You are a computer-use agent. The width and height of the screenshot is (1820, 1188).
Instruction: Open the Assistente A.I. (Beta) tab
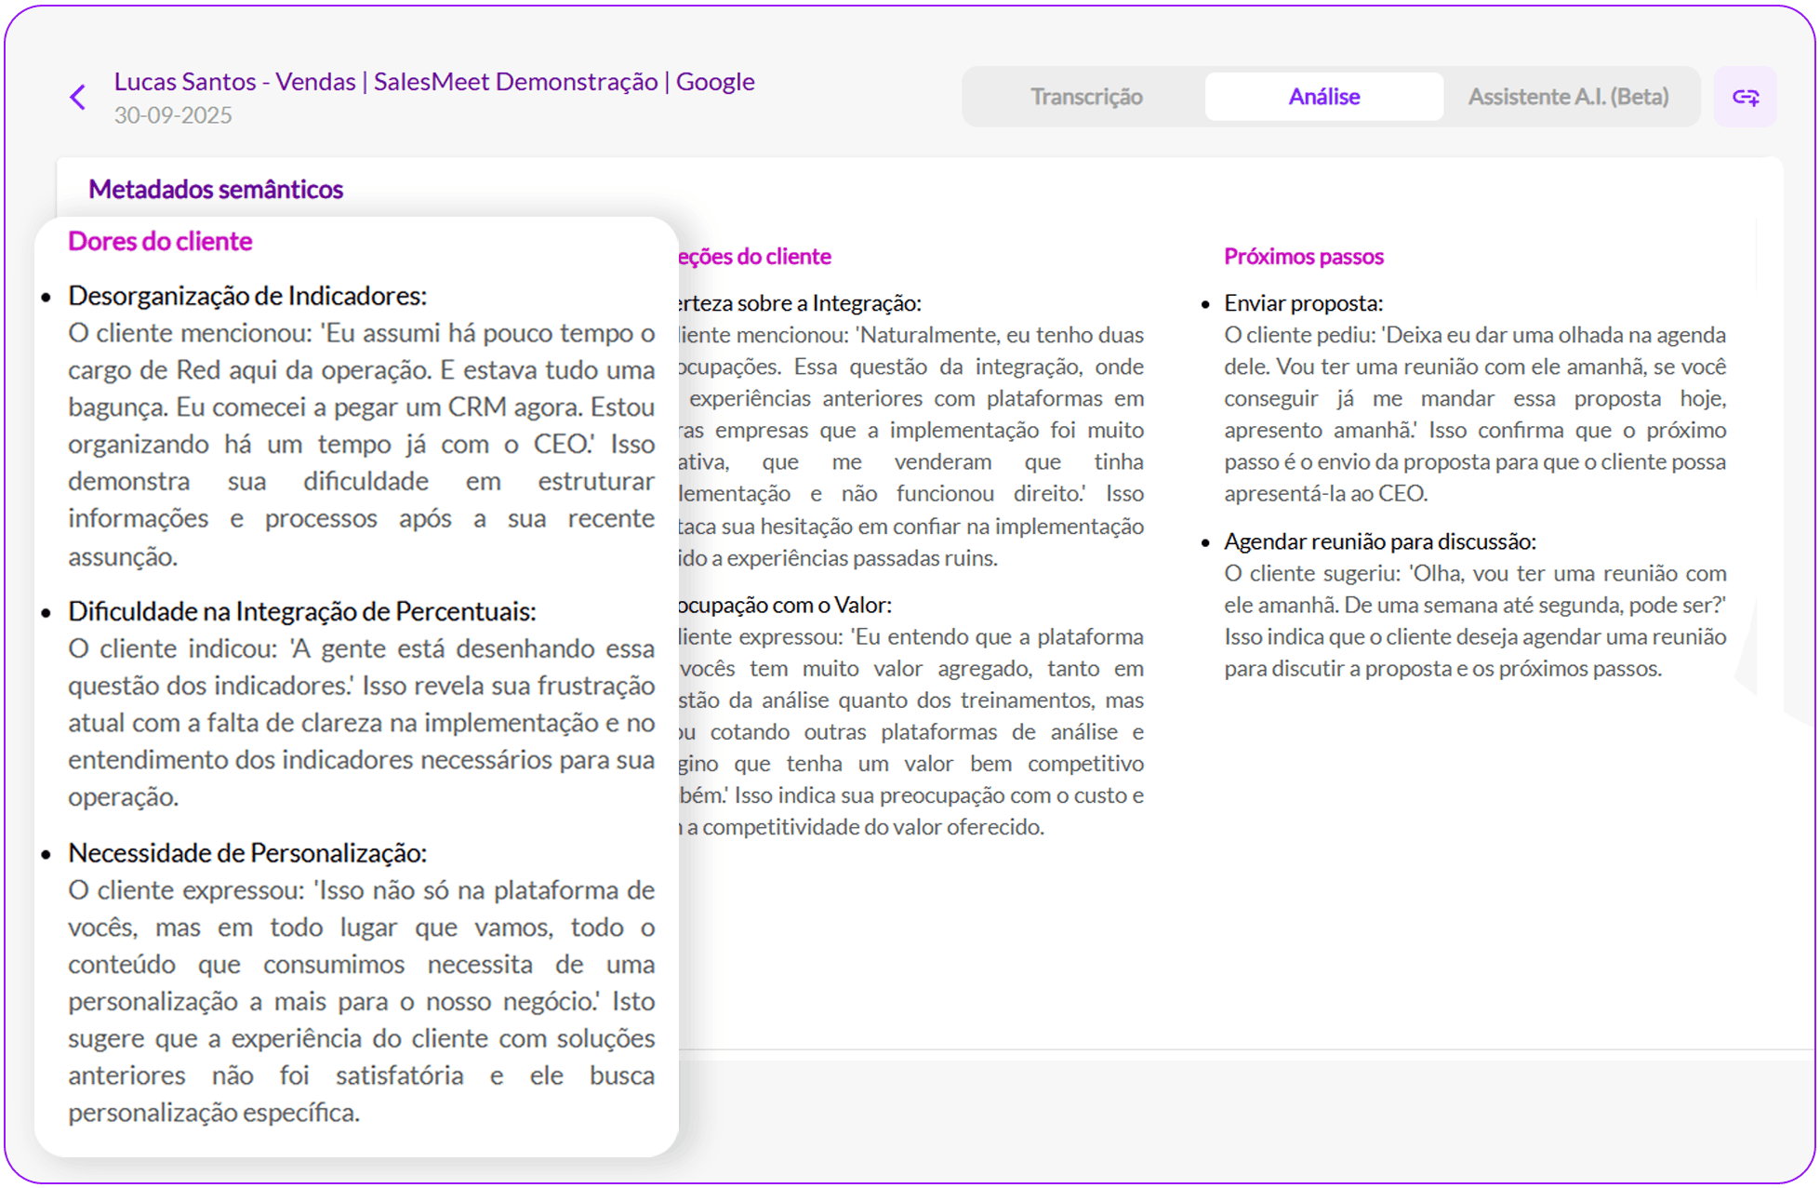pos(1568,97)
